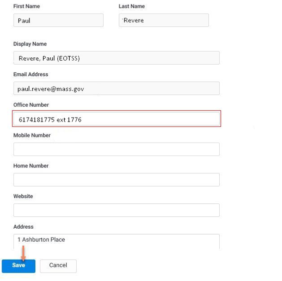Click the First Name label
Viewport: 282px width, 281px height.
tap(26, 6)
